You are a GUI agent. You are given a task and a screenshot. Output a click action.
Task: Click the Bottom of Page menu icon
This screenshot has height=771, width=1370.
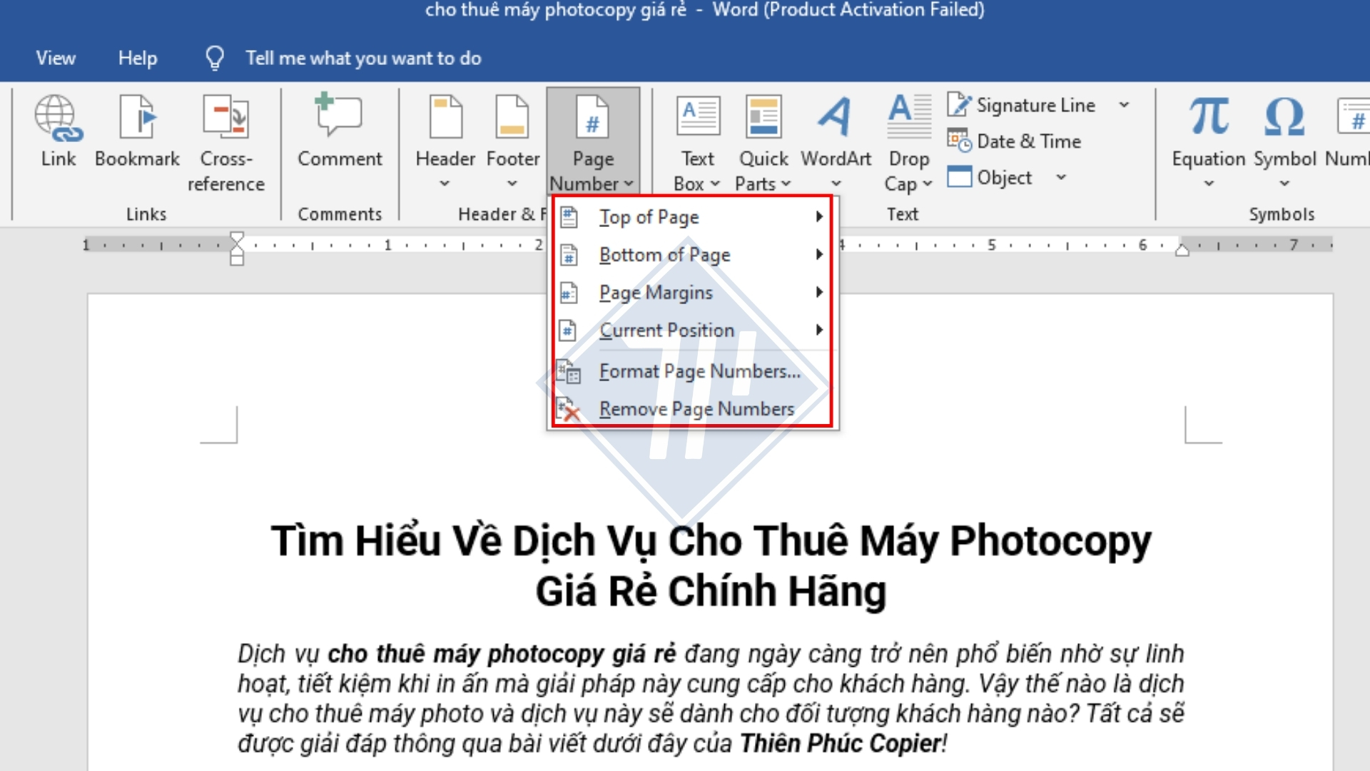[569, 254]
